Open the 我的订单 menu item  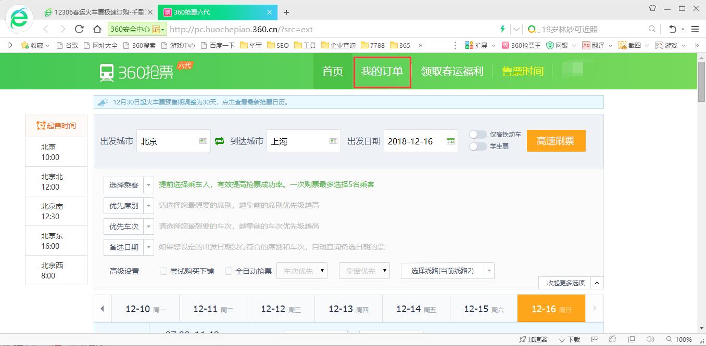pos(382,71)
